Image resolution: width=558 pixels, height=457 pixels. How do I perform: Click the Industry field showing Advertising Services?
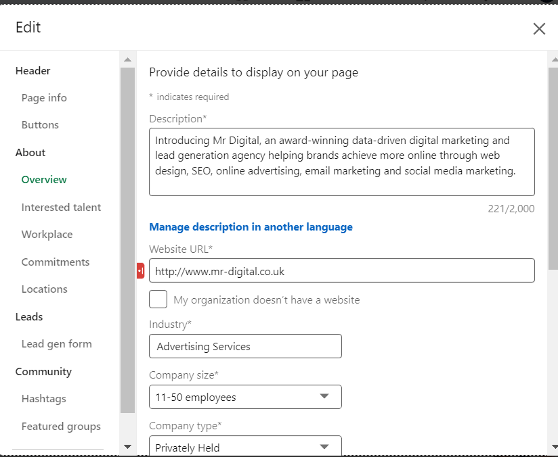245,346
